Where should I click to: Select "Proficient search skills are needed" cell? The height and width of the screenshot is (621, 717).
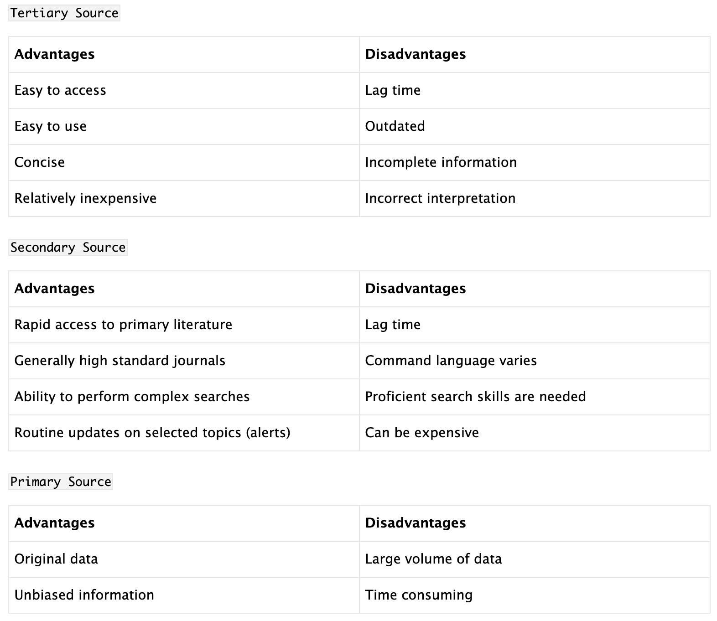[475, 397]
